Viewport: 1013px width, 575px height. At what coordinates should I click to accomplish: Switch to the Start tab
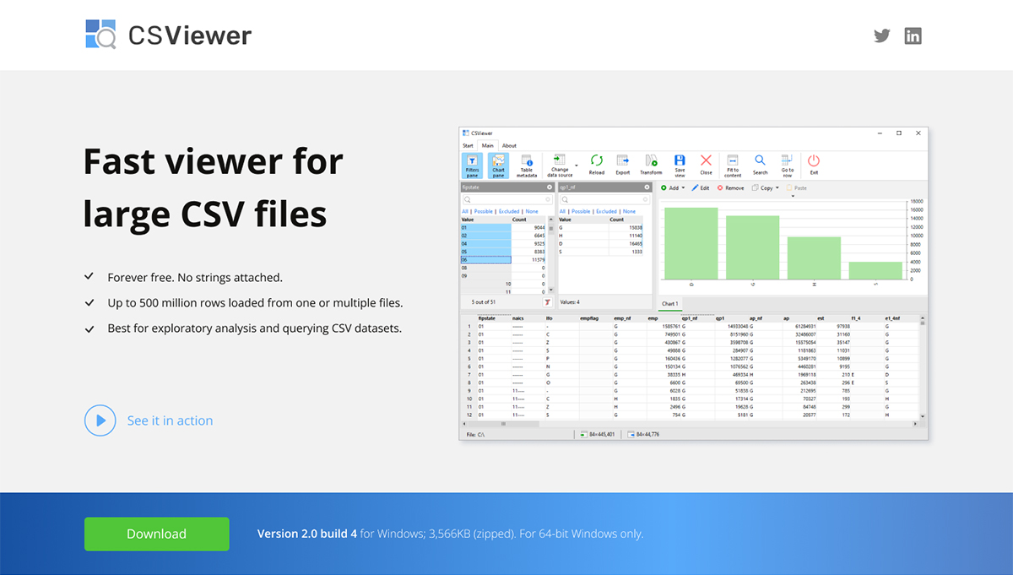click(467, 145)
